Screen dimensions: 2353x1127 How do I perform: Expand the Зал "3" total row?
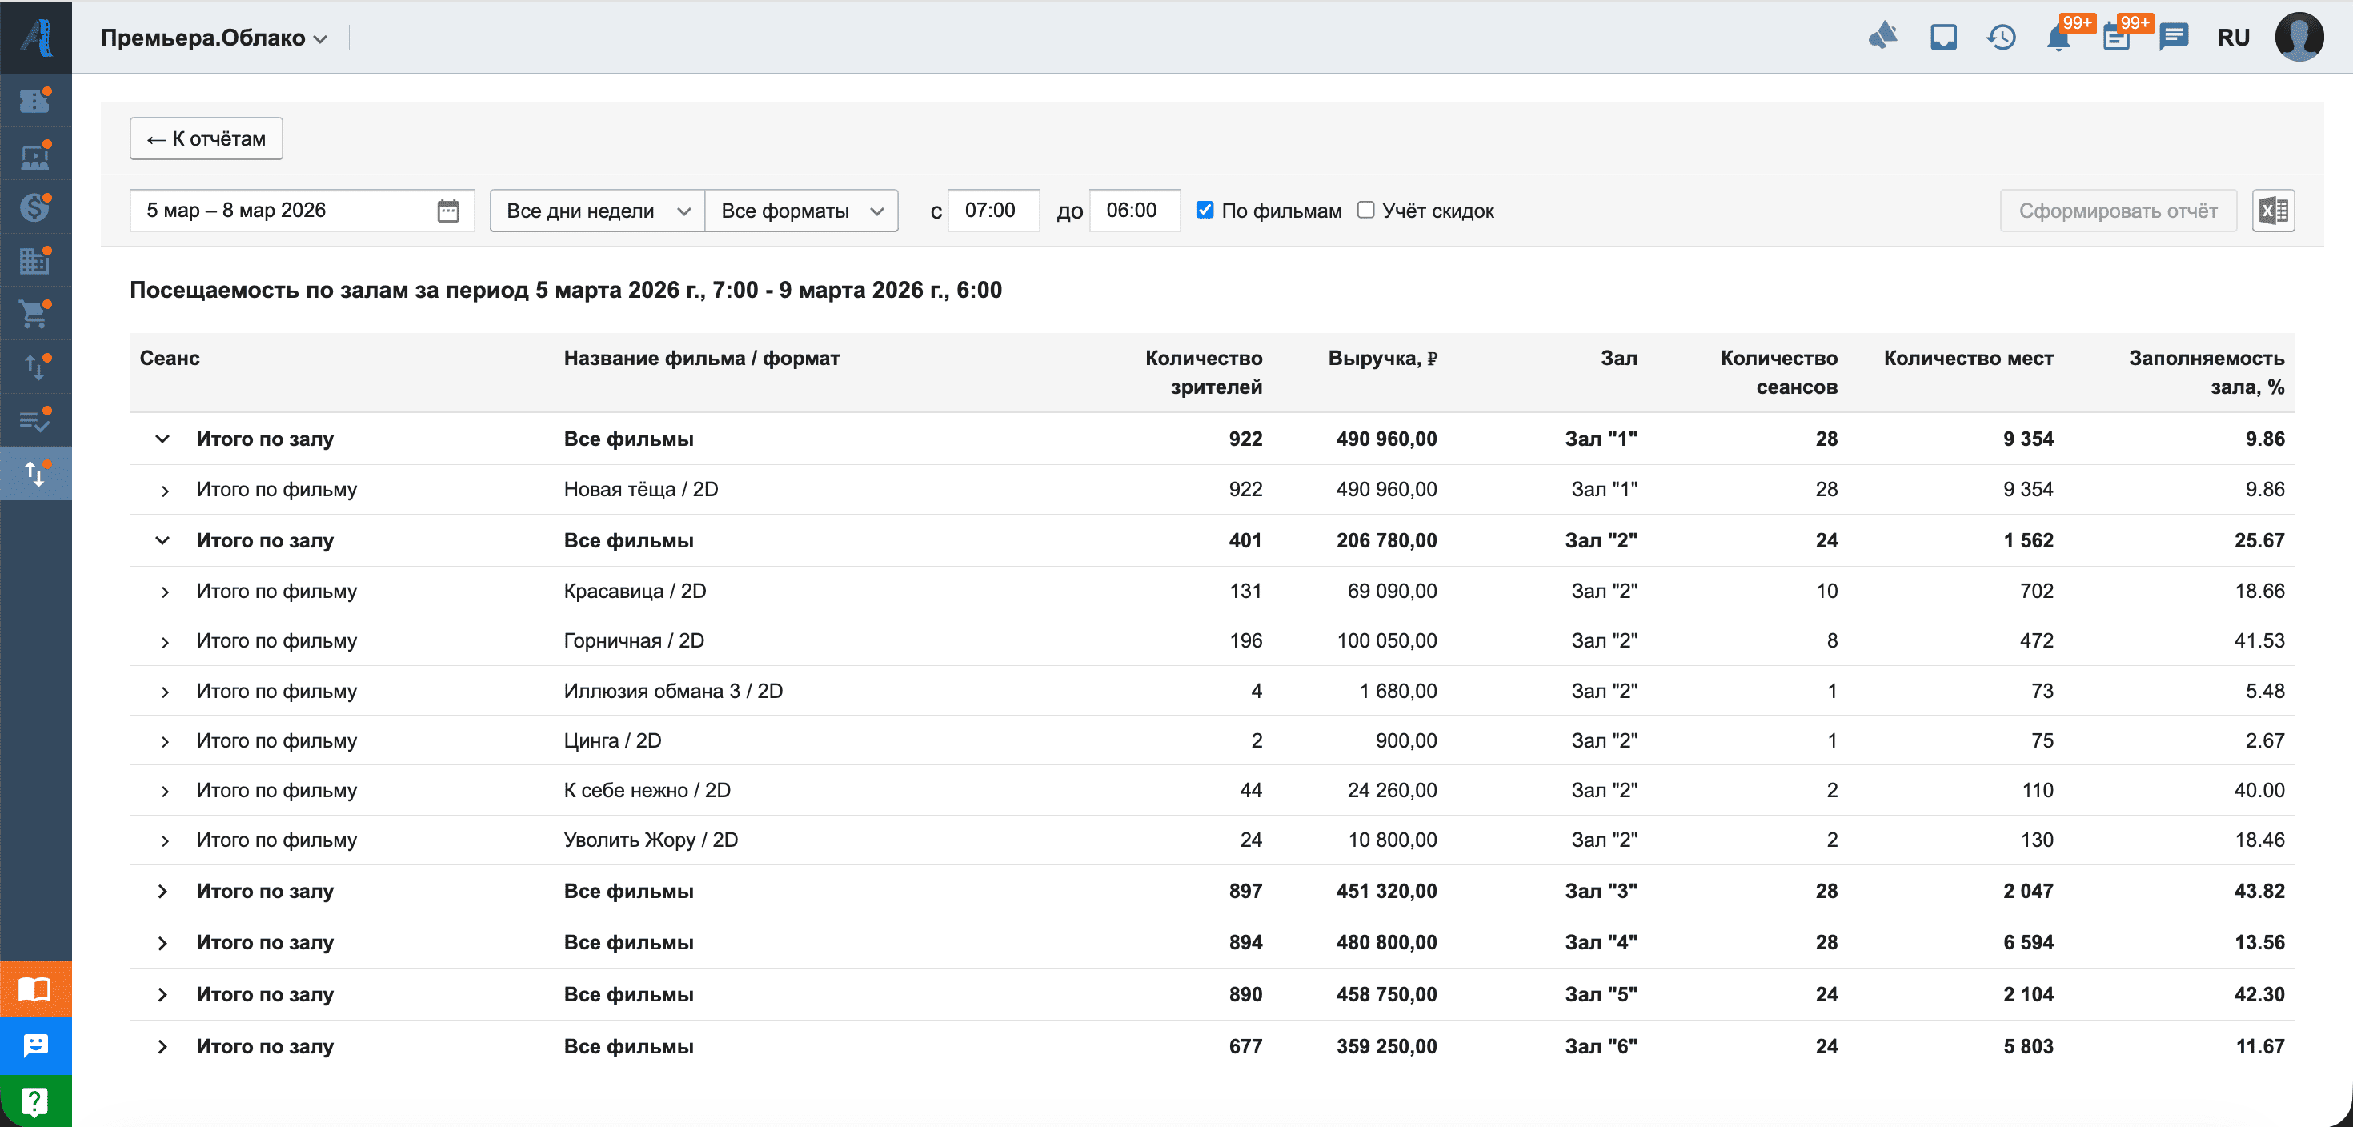(162, 892)
